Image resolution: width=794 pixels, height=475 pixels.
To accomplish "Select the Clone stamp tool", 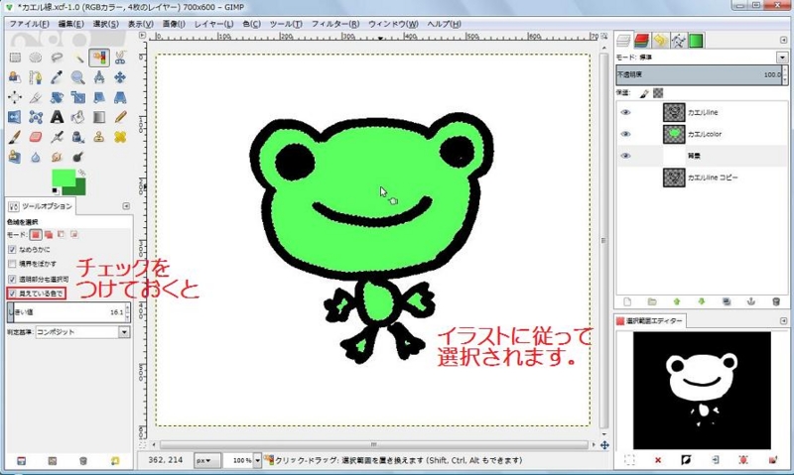I will (99, 137).
